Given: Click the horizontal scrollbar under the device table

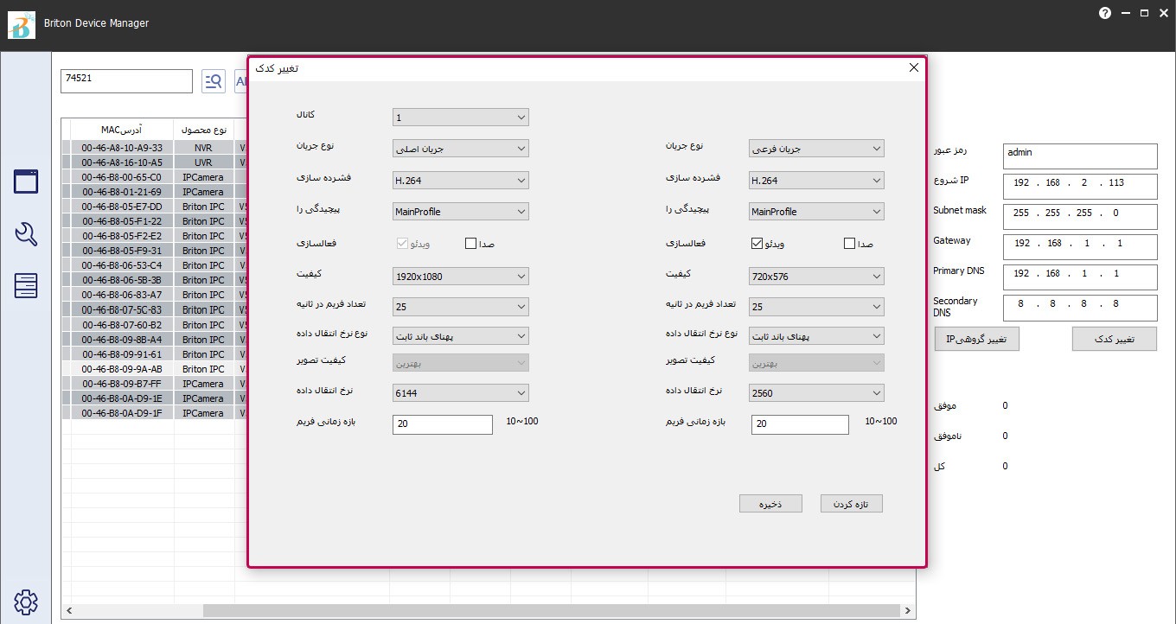Looking at the screenshot, I should click(x=553, y=610).
